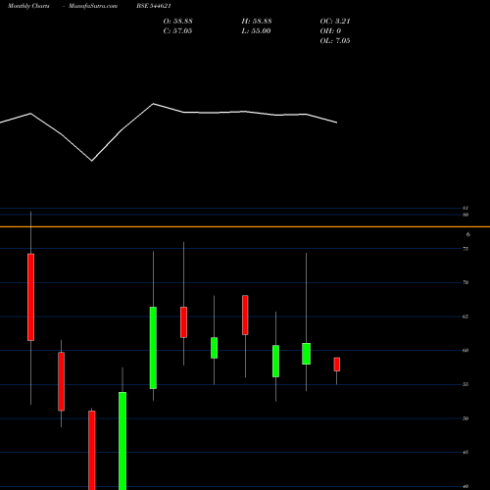The width and height of the screenshot is (490, 490).
Task: Select the price axis label 45
Action: coord(465,453)
